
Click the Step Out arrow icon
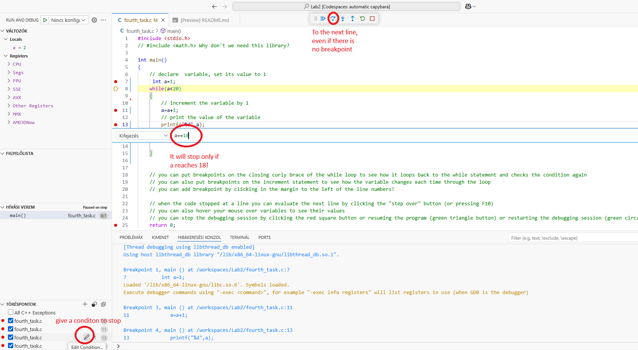pos(353,19)
